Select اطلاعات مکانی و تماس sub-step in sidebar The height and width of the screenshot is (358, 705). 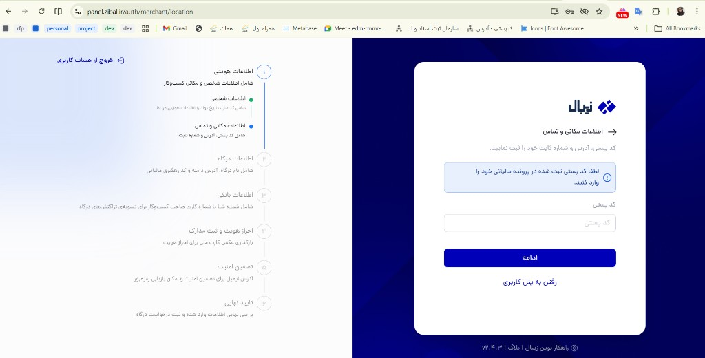pos(220,126)
